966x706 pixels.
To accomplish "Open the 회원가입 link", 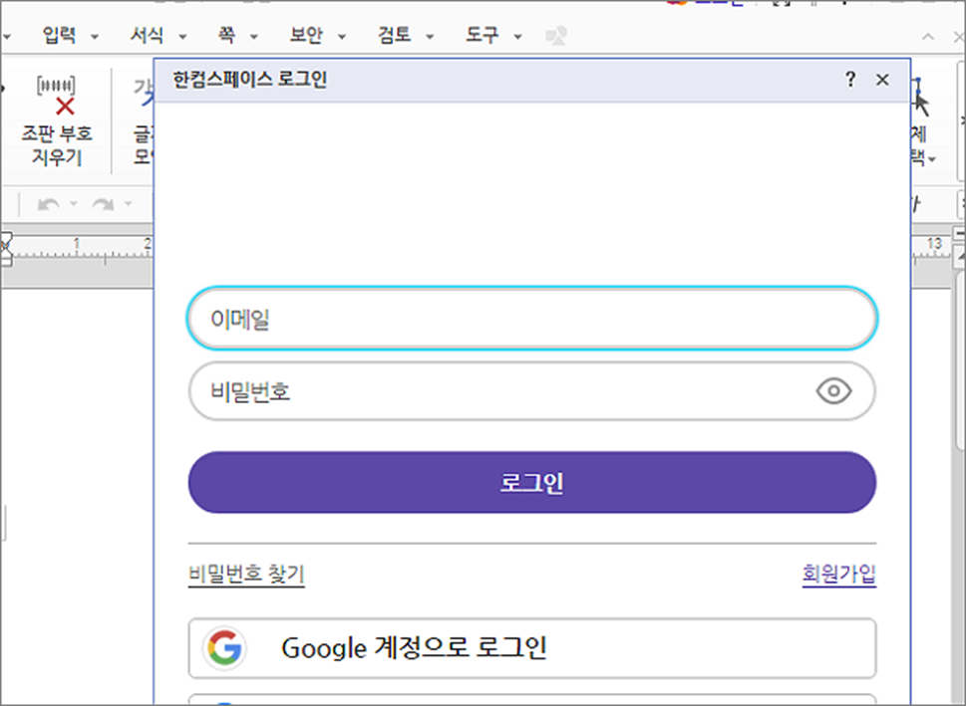I will (839, 575).
